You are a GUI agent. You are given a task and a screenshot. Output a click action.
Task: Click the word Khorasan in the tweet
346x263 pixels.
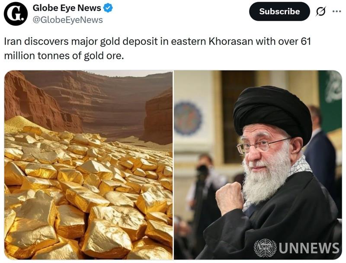point(231,41)
